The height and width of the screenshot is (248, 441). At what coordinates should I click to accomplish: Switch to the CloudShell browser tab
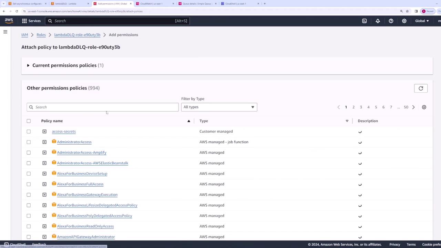[x=240, y=4]
